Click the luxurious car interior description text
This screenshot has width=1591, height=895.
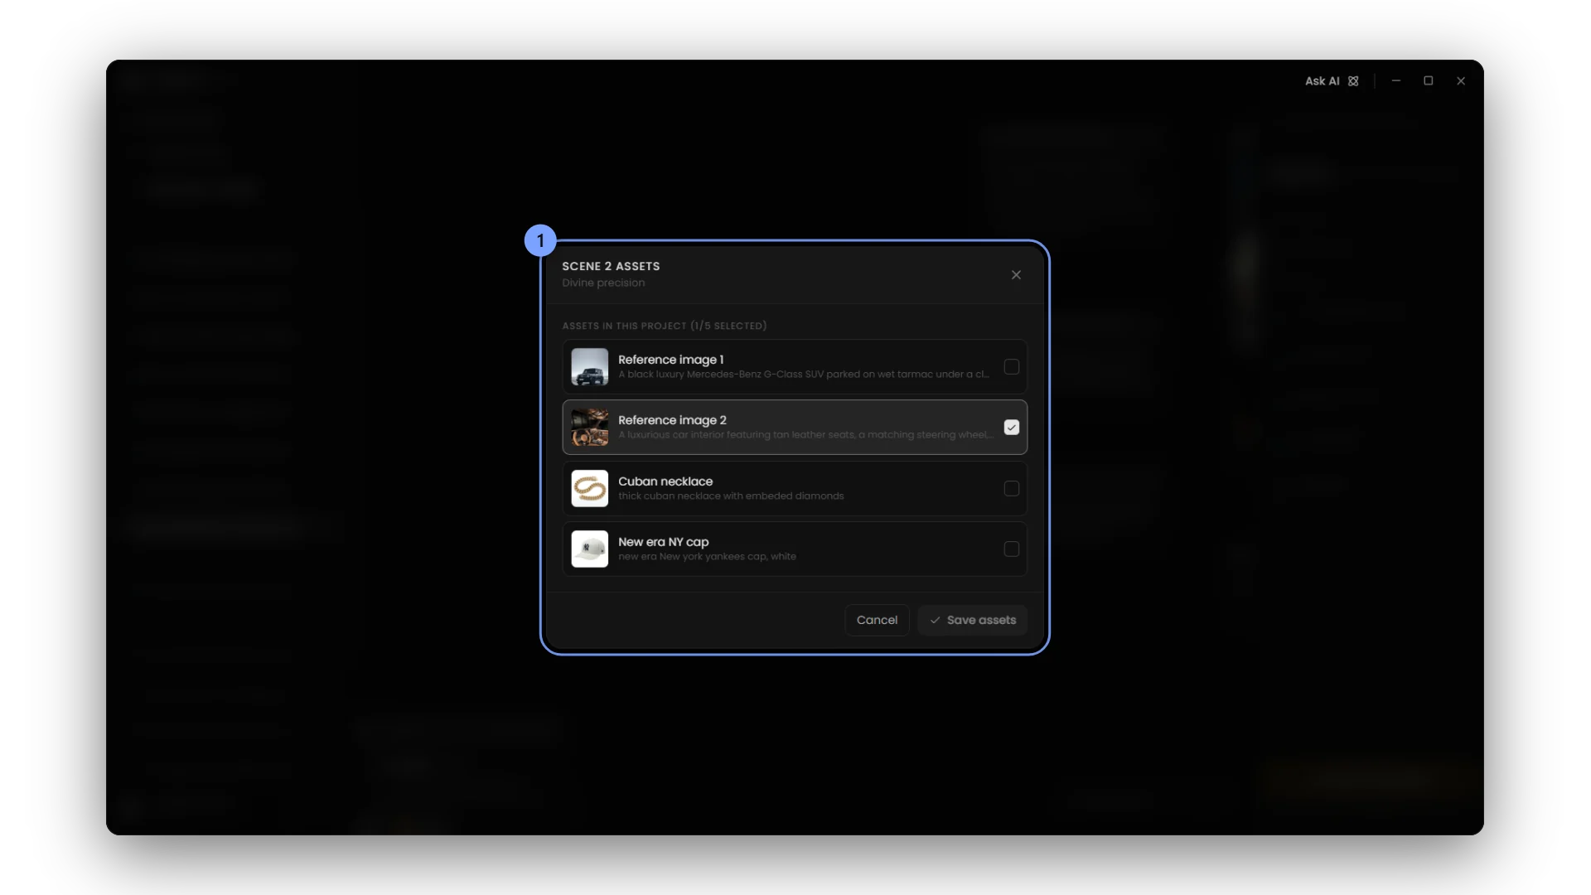pos(806,435)
